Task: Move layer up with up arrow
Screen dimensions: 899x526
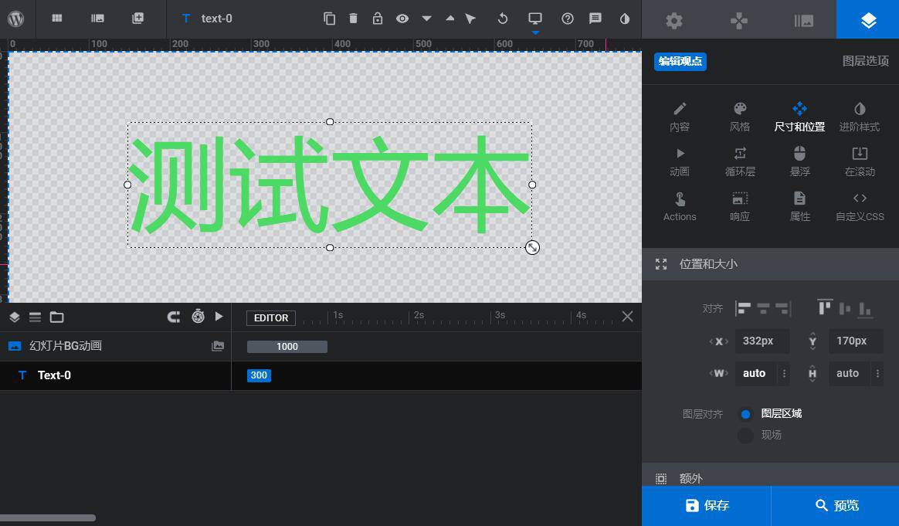Action: click(450, 19)
